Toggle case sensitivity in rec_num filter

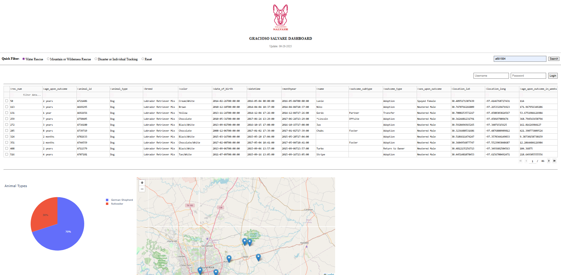12,95
